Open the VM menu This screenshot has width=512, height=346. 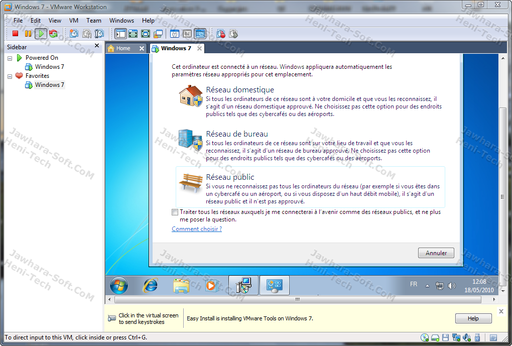(x=74, y=20)
